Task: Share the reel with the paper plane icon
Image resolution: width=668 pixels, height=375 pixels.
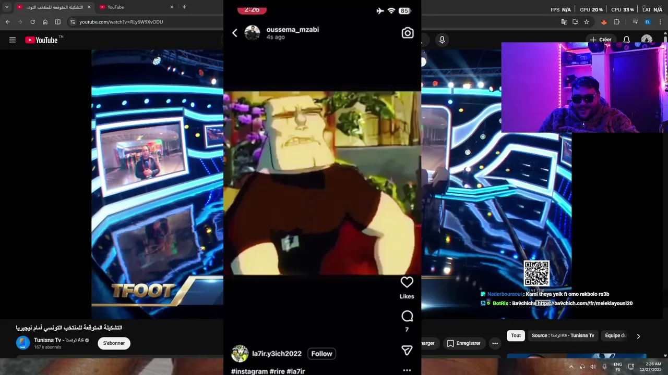Action: 407,351
